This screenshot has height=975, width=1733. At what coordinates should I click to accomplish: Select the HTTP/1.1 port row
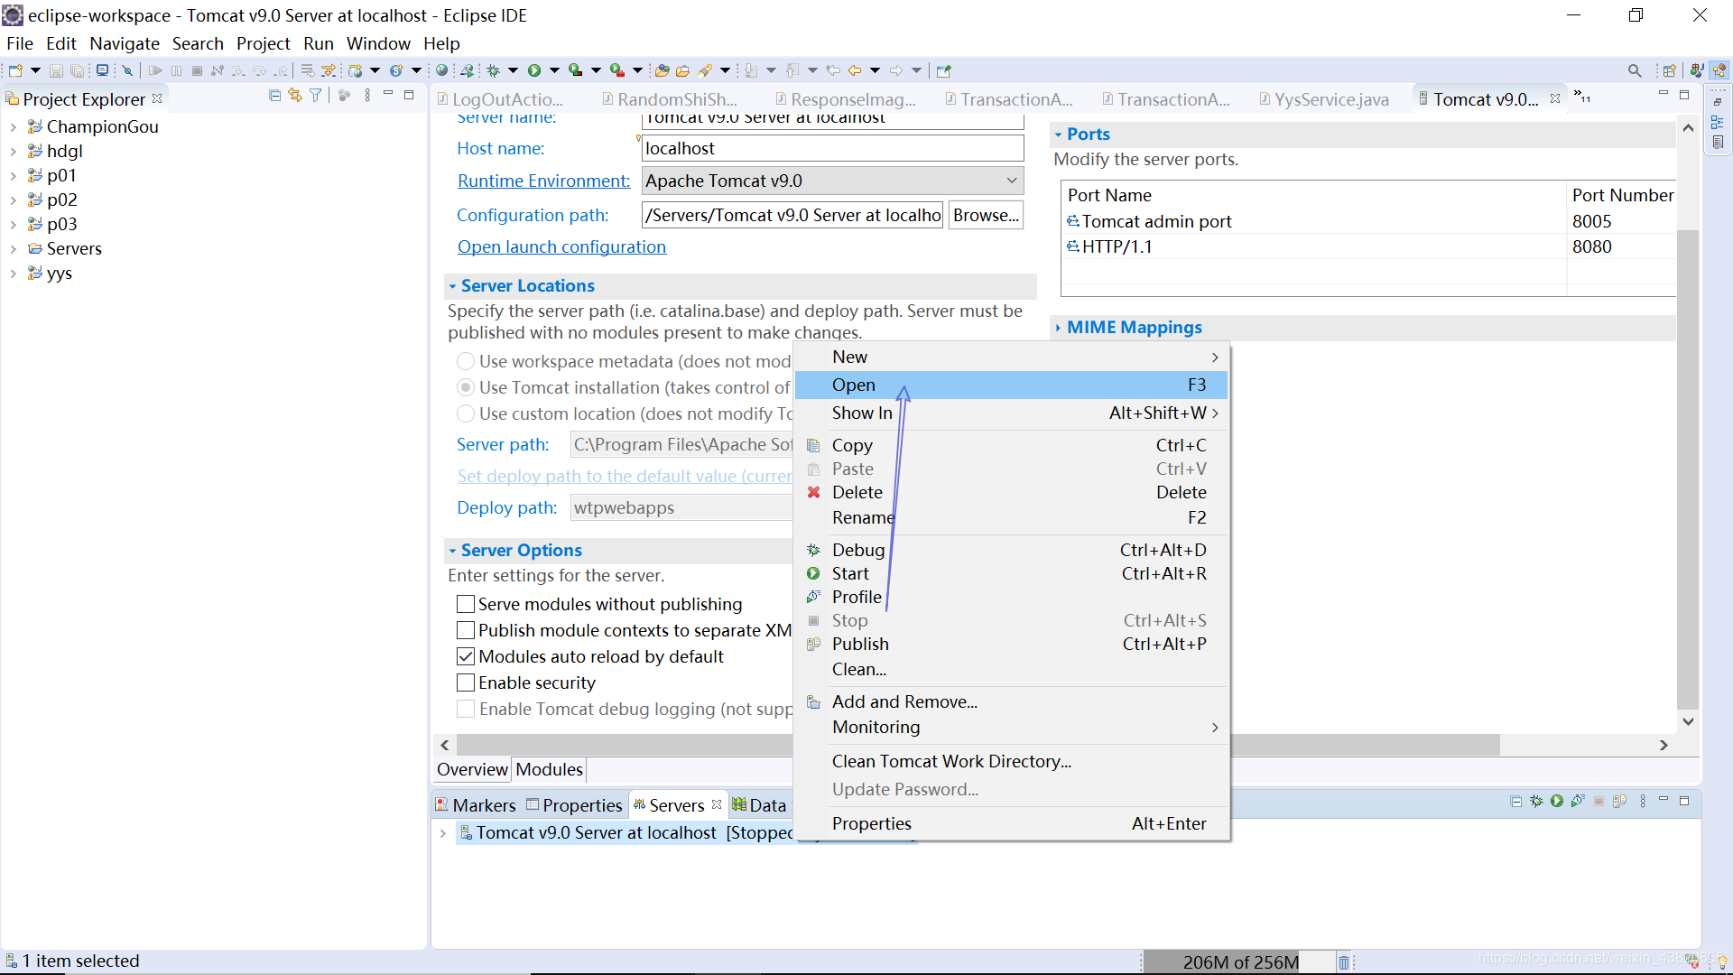click(1368, 246)
